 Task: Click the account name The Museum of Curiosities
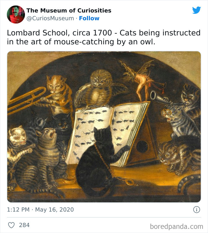69,10
